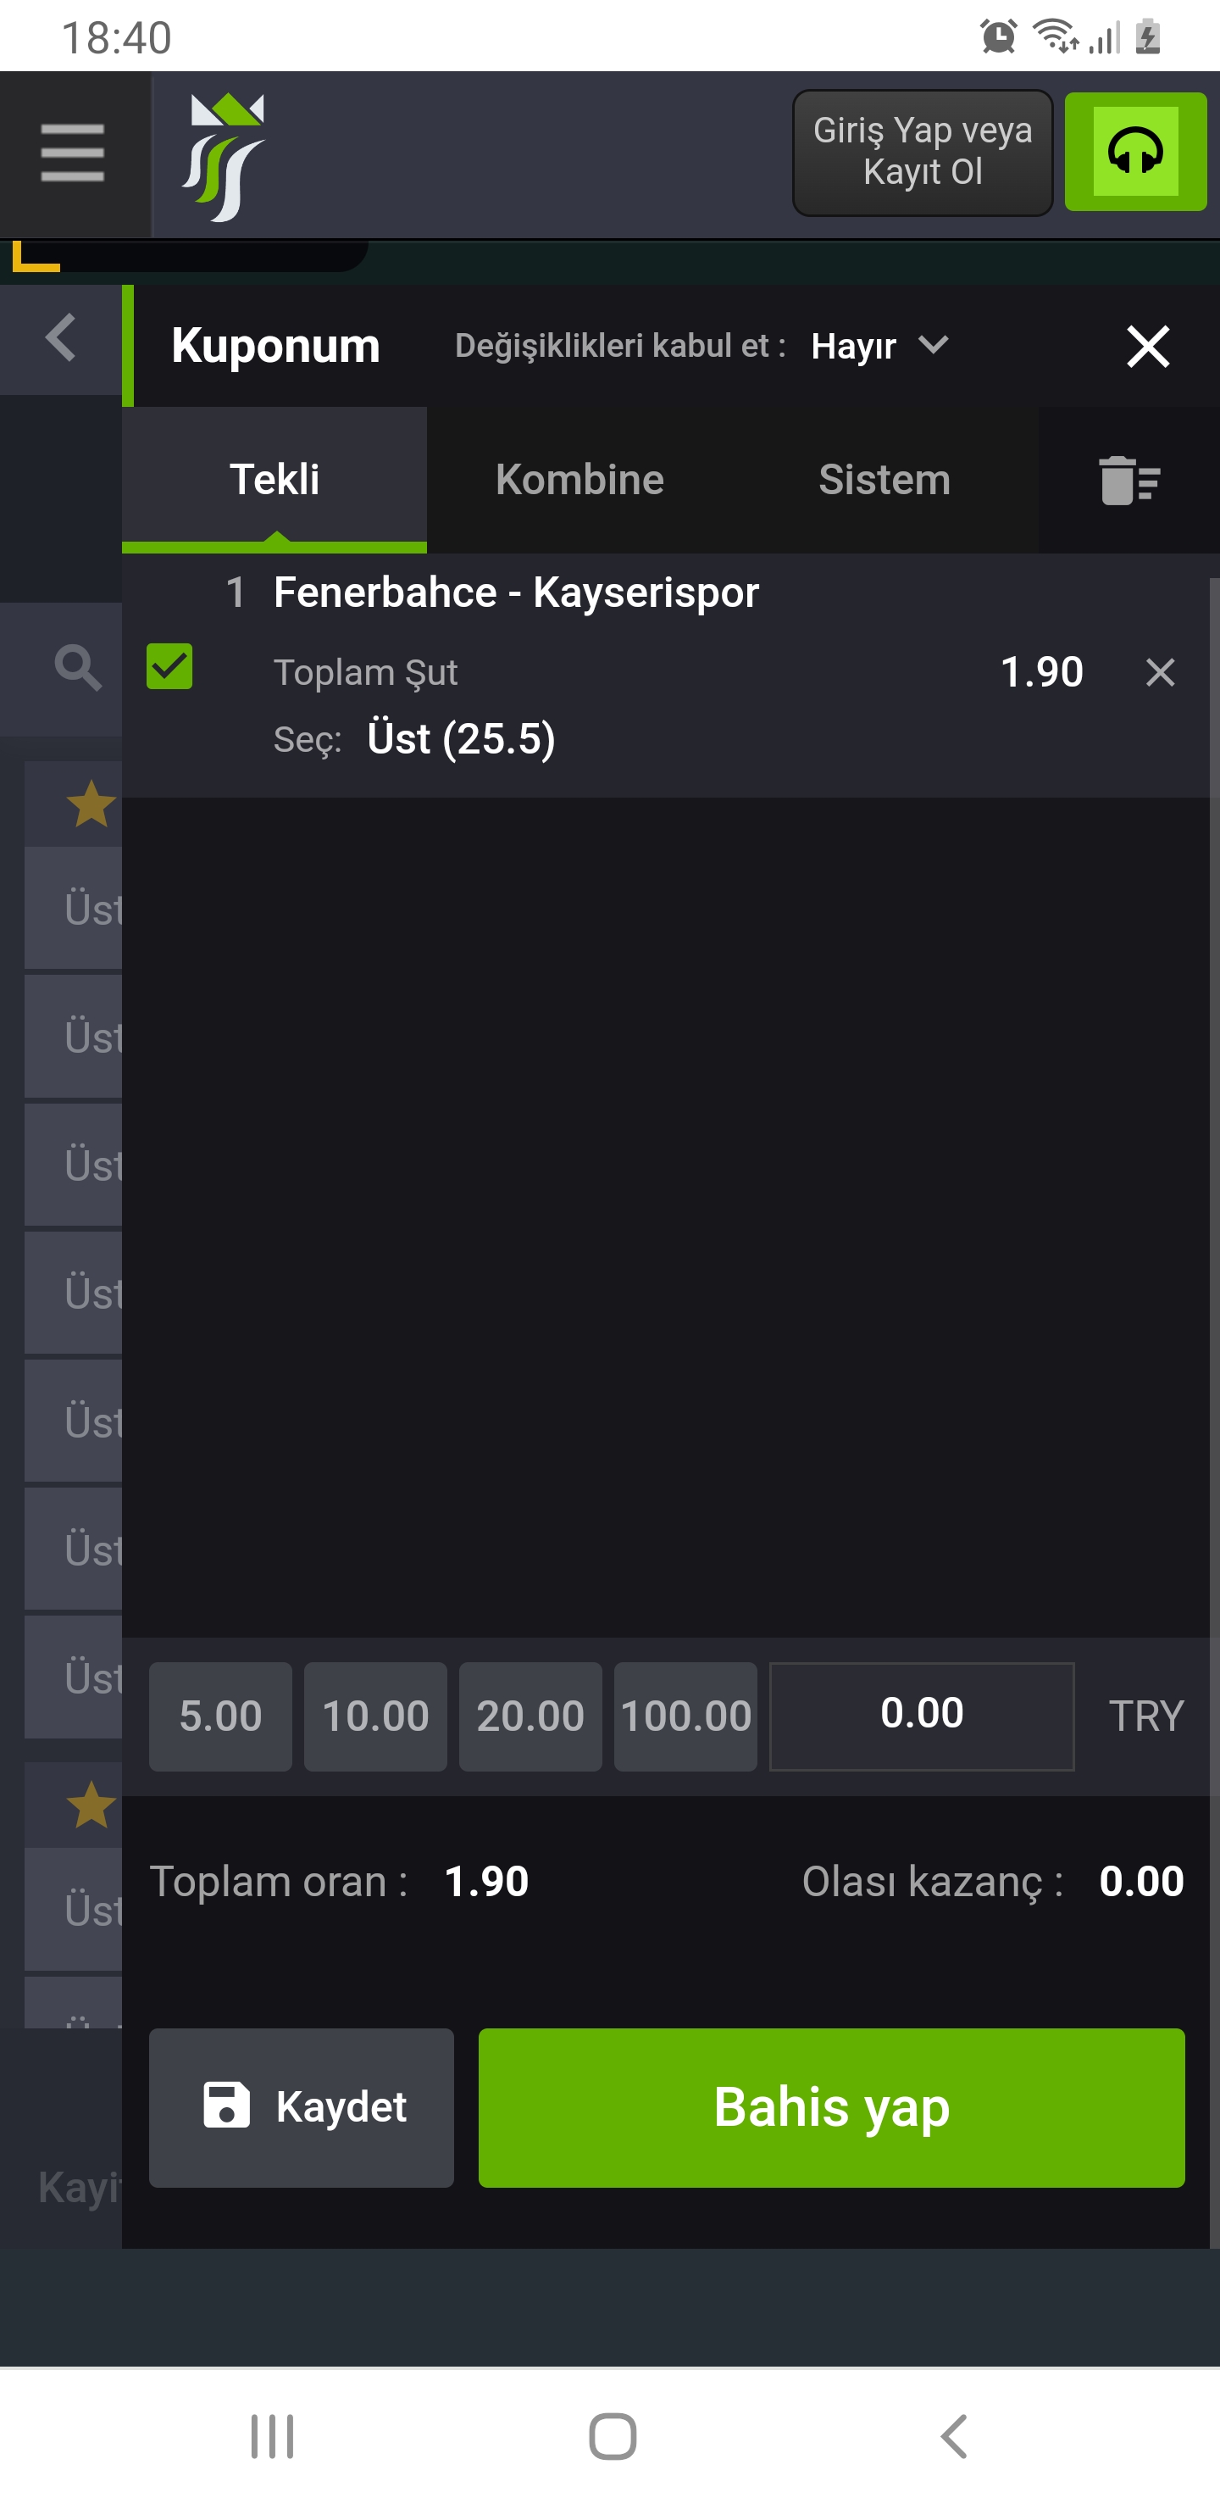Uncheck the Fenerbahce - Kayserispor bet checkbox
The height and width of the screenshot is (2509, 1220).
169,666
